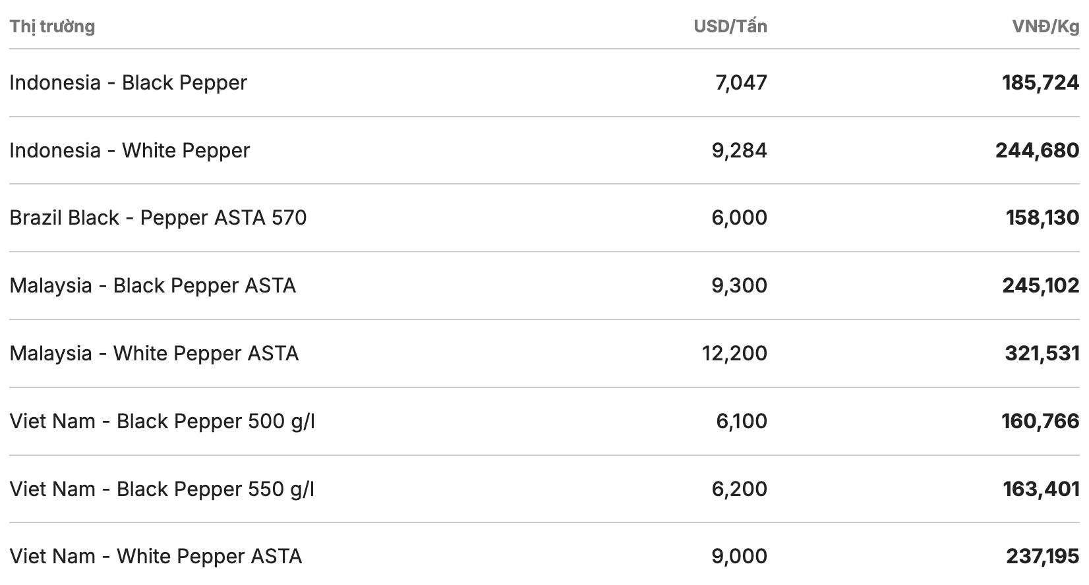The height and width of the screenshot is (585, 1089).
Task: Click the 158,130 VNĐ/Kg value
Action: pos(1042,218)
